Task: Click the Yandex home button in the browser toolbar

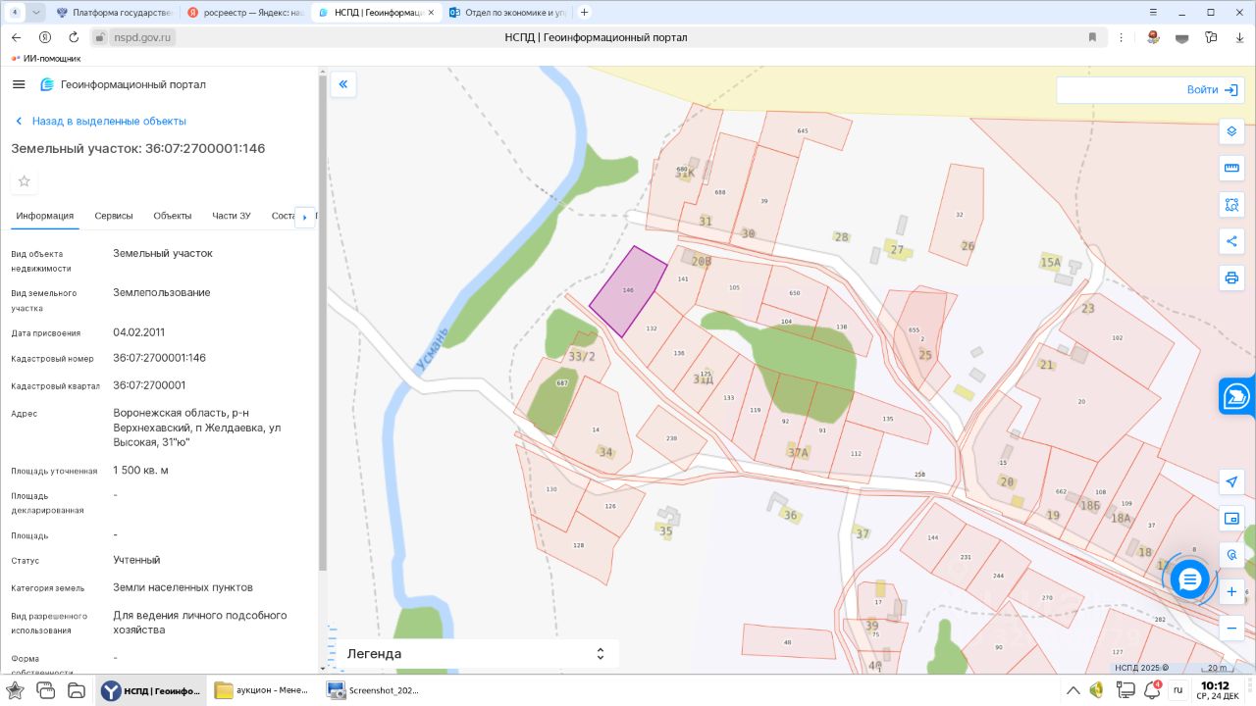Action: 45,37
